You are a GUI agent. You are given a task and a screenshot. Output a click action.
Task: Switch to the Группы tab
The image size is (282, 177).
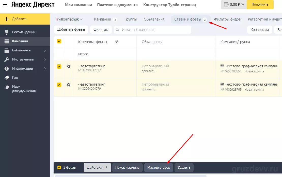130,19
